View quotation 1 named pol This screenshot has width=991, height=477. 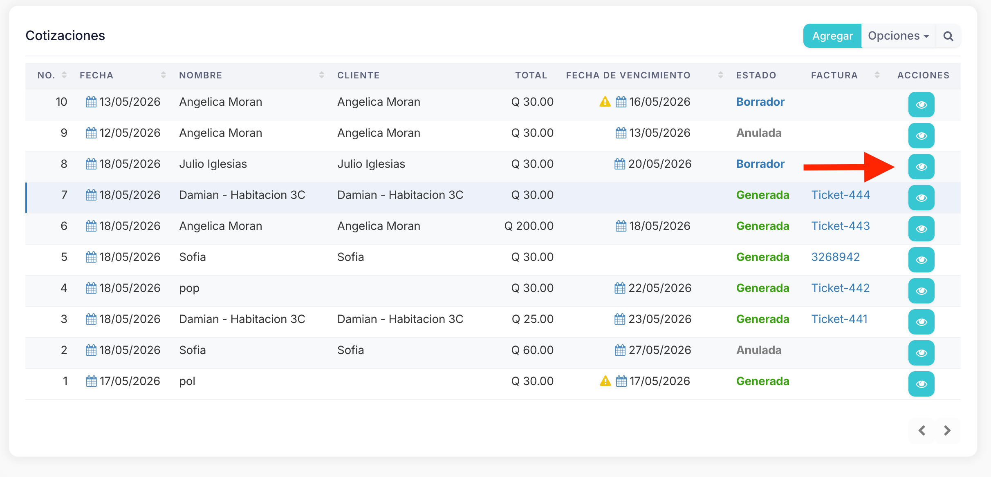pyautogui.click(x=921, y=384)
